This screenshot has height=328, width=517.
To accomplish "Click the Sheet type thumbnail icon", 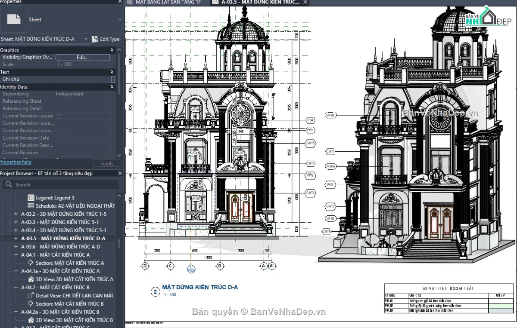I will pos(14,19).
